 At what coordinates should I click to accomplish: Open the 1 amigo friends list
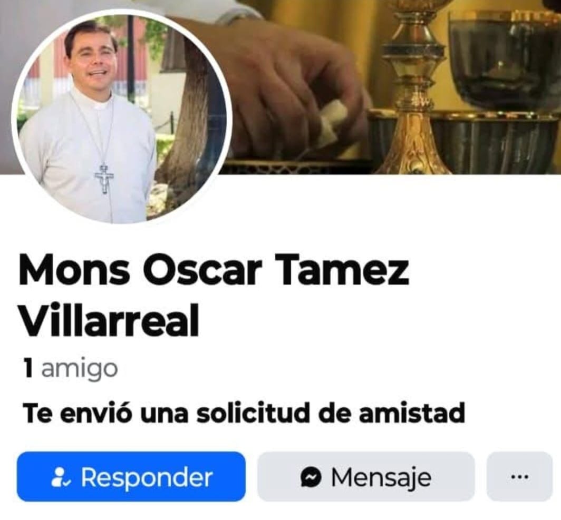point(70,368)
